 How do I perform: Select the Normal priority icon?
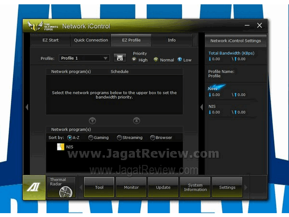156,60
